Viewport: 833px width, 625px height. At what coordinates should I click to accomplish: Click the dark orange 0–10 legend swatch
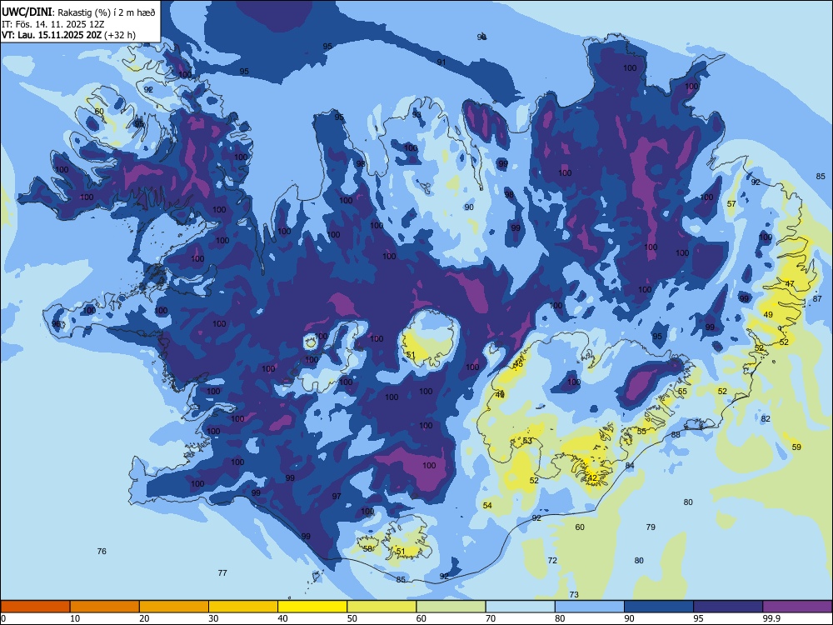click(x=35, y=607)
